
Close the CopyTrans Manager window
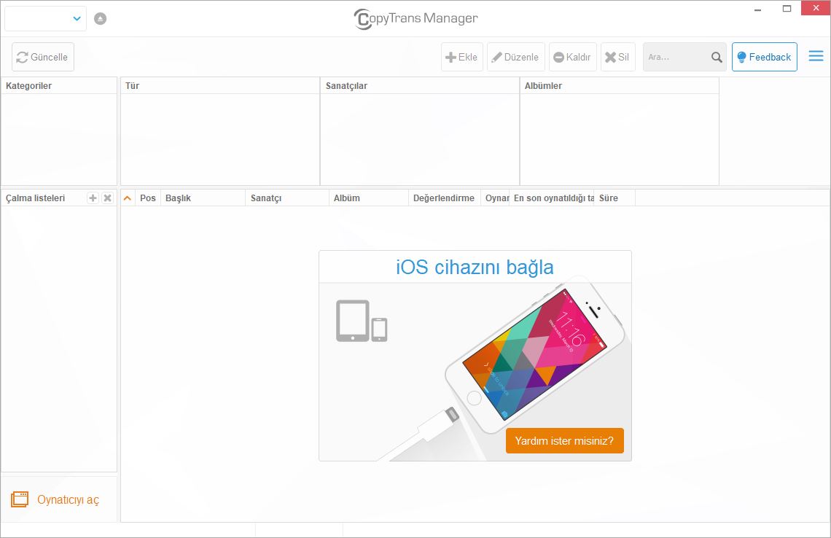tap(816, 8)
